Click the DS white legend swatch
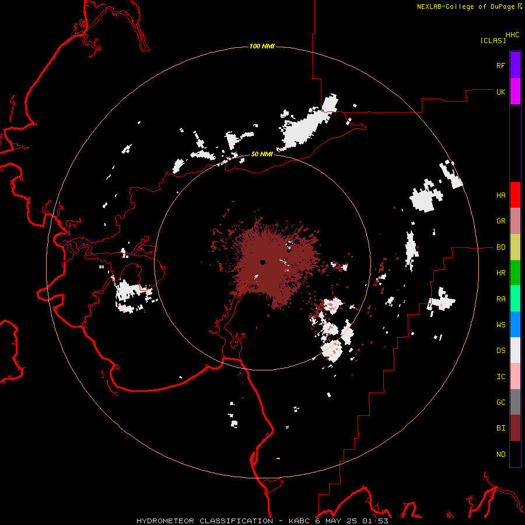525x525 pixels. tap(515, 350)
